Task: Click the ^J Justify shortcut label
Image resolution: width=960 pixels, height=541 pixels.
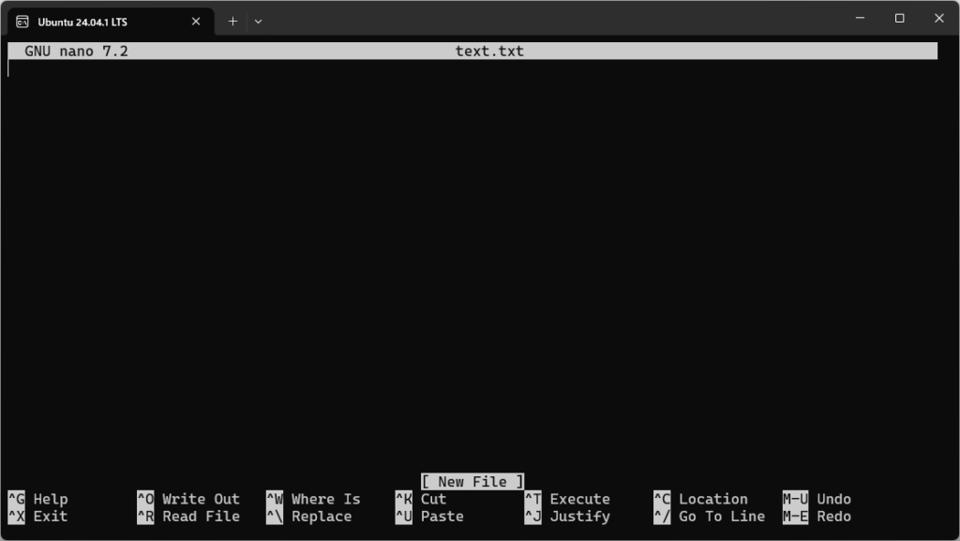Action: point(567,516)
